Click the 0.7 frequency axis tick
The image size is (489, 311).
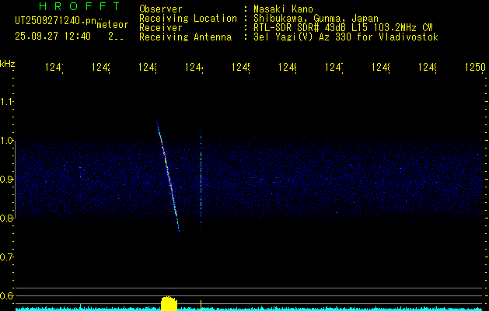click(7, 257)
